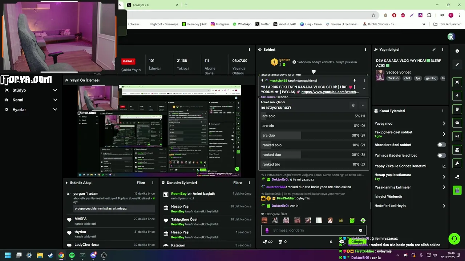Open Discord from the taskbar
This screenshot has height=261, width=465.
(93, 255)
